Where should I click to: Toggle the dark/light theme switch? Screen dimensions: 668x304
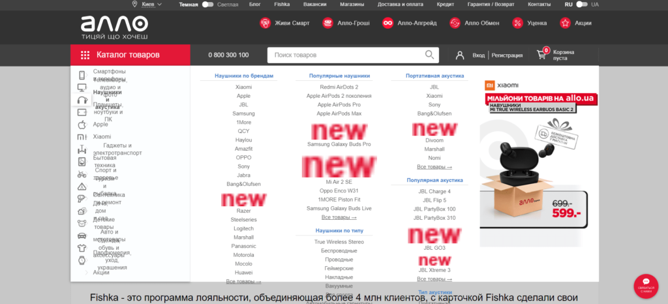click(x=208, y=5)
